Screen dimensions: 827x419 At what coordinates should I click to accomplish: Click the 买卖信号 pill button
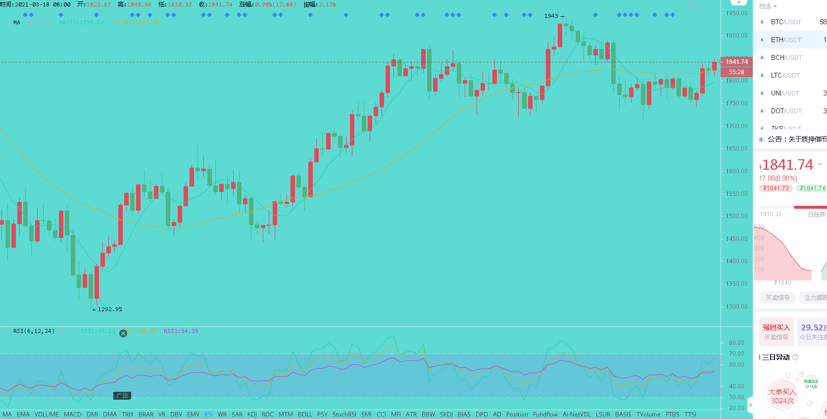click(778, 298)
